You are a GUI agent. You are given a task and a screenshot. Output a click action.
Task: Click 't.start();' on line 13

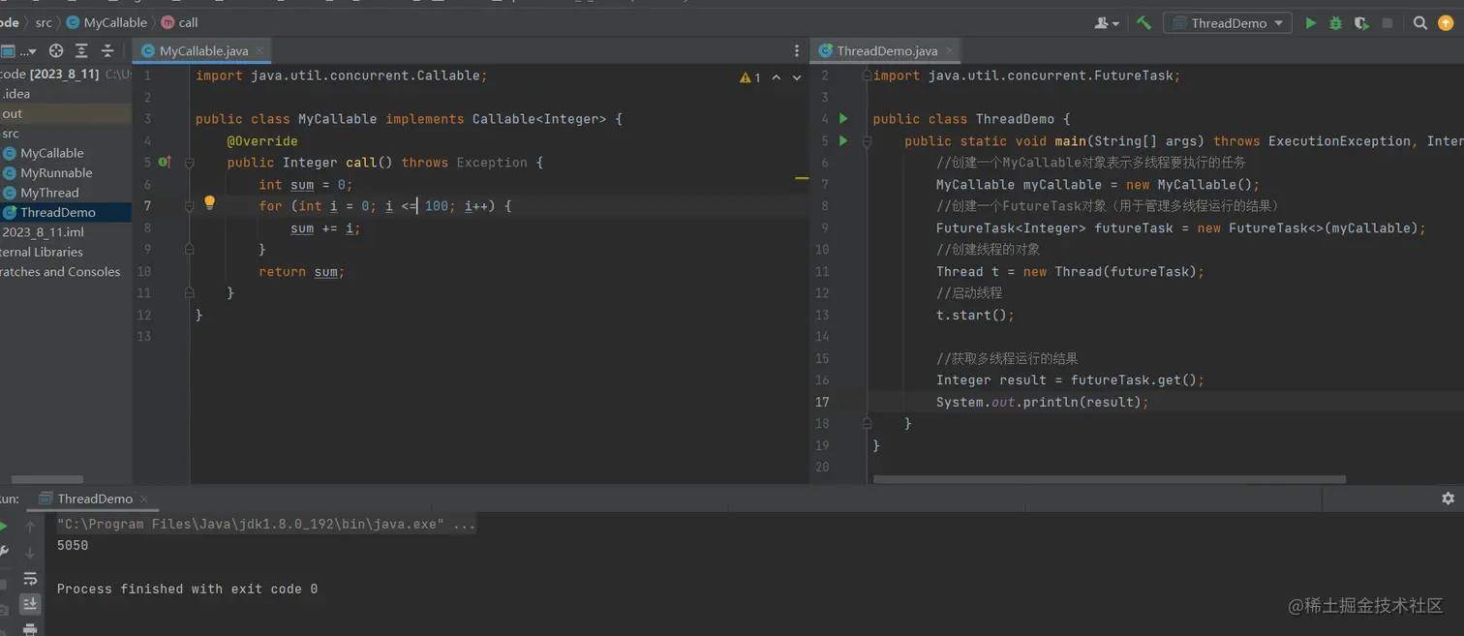[975, 315]
